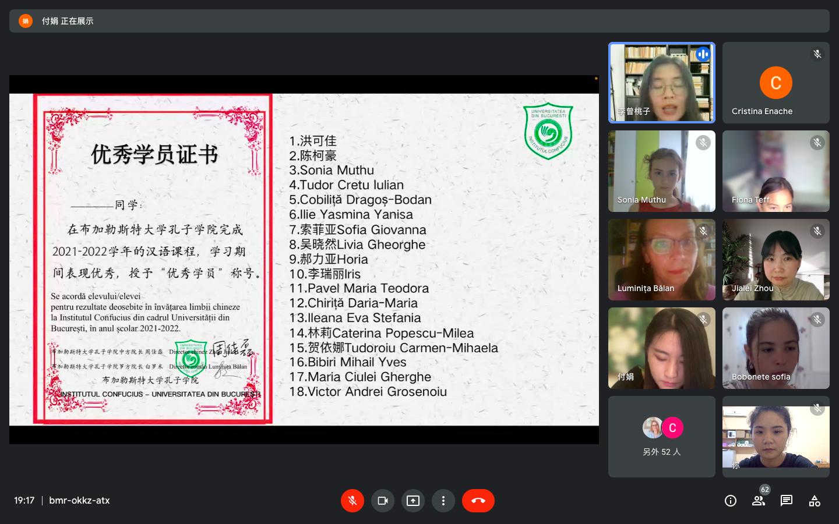The image size is (839, 524).
Task: Toggle the camera button off
Action: pos(383,501)
